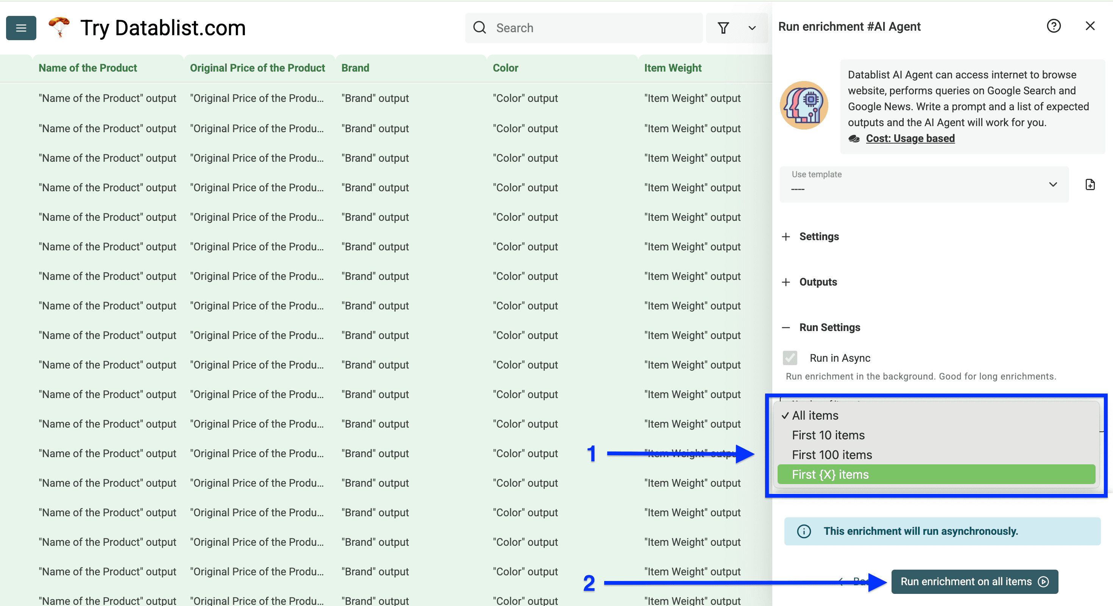Screen dimensions: 1113x606
Task: Click the info icon in the asynchronous notice
Action: tap(804, 531)
